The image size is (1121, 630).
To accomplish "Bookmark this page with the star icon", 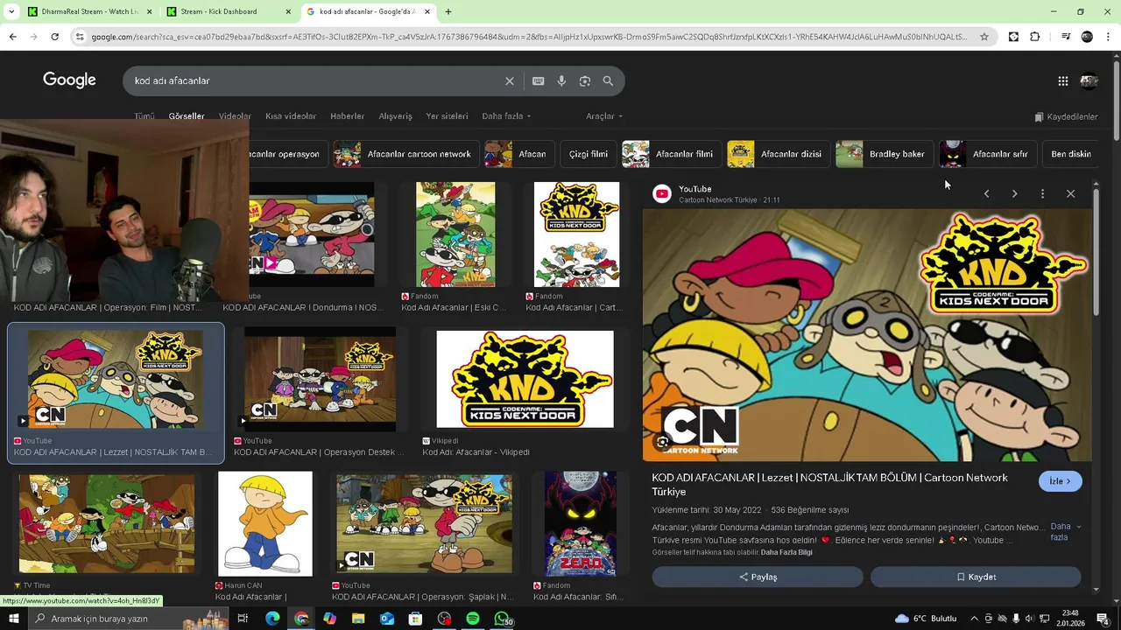I will pos(984,37).
